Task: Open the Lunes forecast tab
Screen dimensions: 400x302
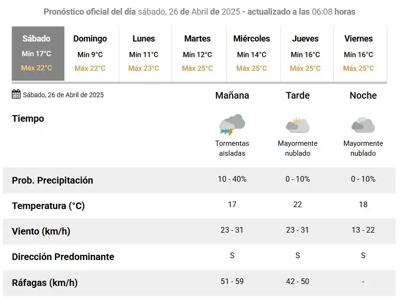Action: [144, 53]
